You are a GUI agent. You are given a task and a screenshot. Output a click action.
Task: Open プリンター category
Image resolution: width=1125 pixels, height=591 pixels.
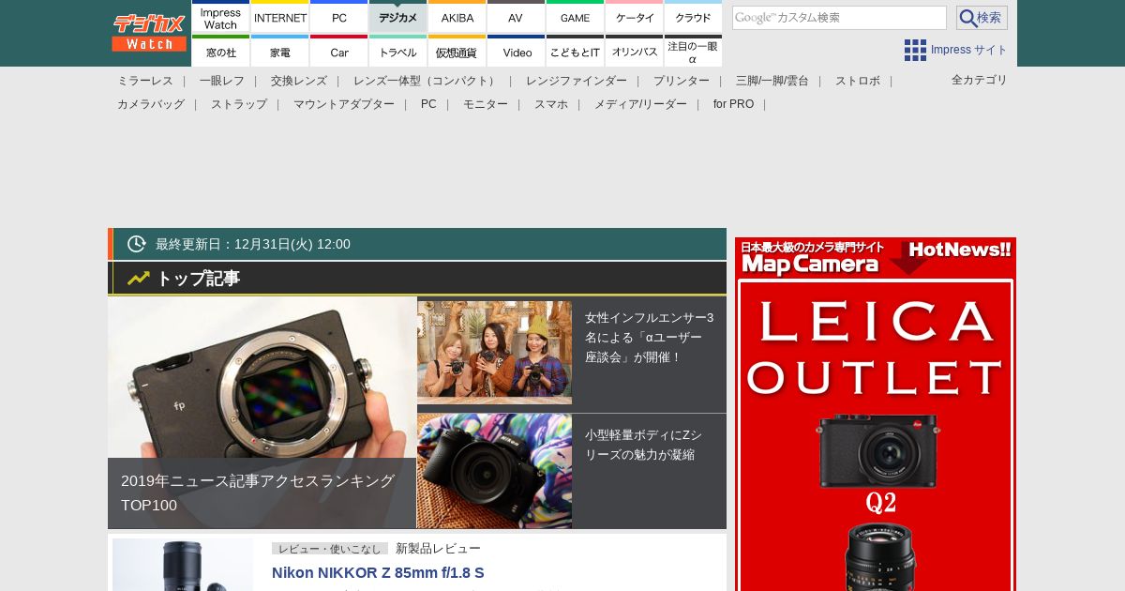pos(682,81)
